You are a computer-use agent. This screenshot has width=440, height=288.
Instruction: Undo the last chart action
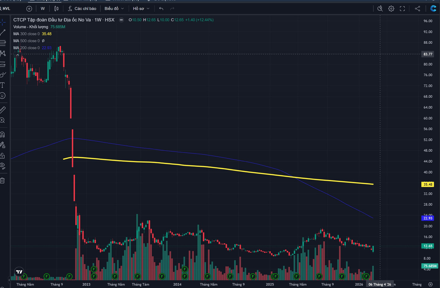coord(161,9)
